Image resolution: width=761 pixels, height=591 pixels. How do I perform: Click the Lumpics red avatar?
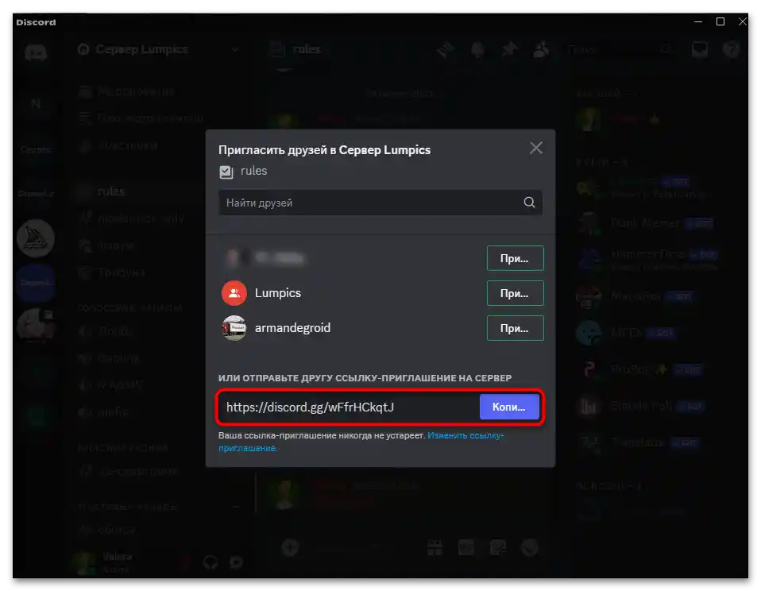(x=234, y=293)
